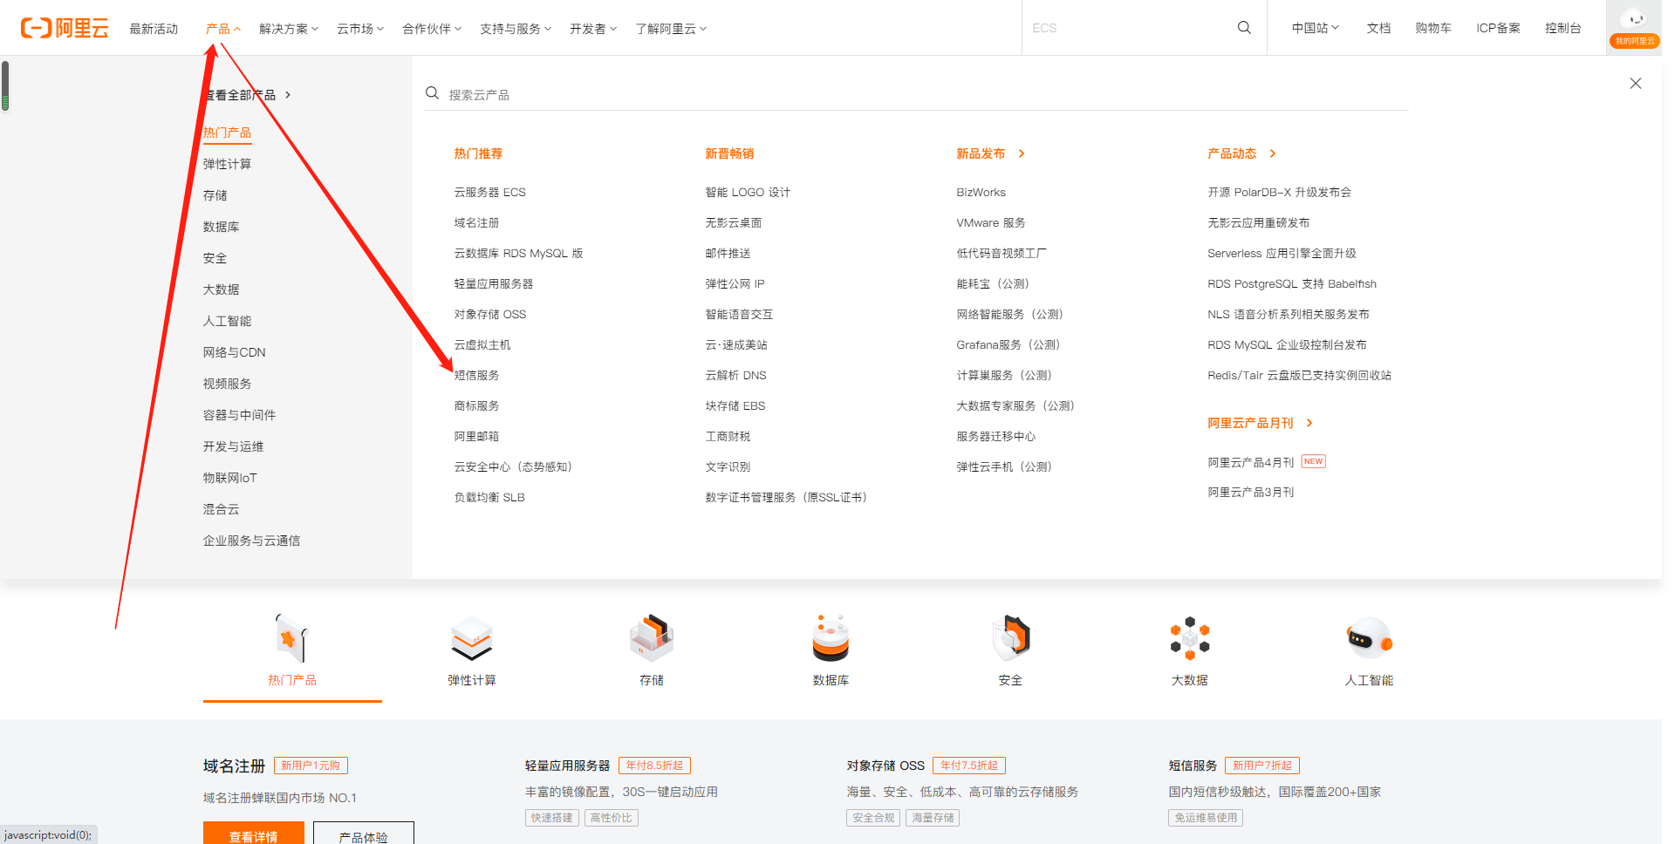Select the 人工智能 robot icon
The width and height of the screenshot is (1675, 844).
(x=1370, y=638)
